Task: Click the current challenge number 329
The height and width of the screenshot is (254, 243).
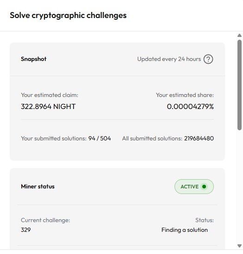Action: tap(26, 230)
